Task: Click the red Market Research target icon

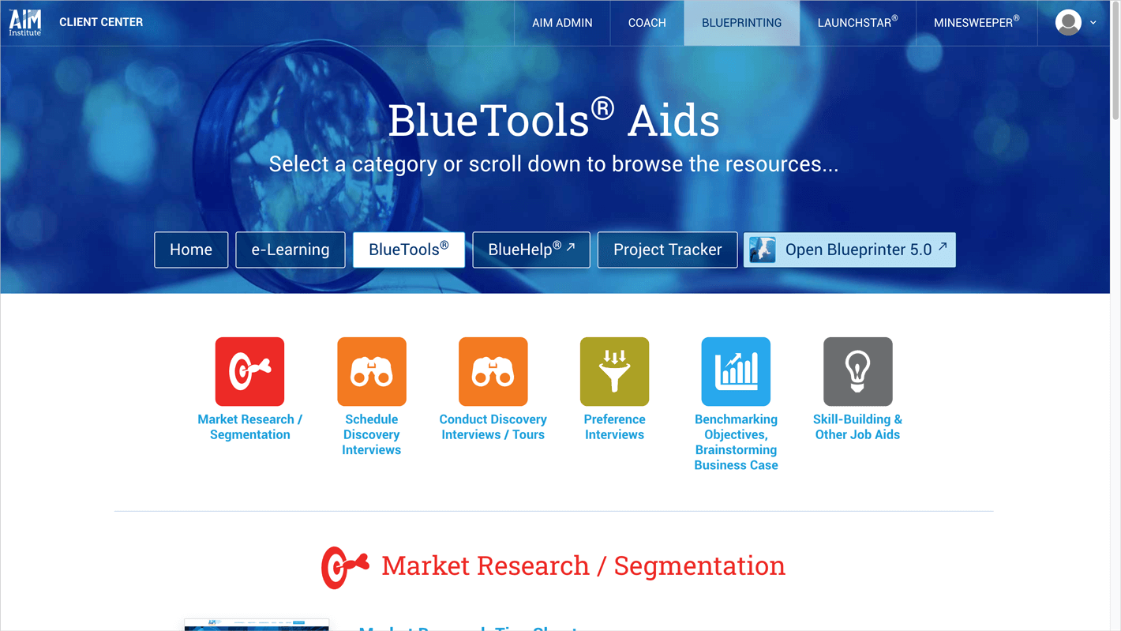Action: [x=249, y=372]
